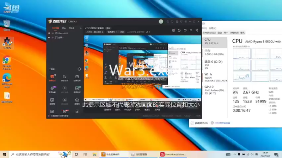Switch to 应用历史记录 tab in Task Manager
The width and height of the screenshot is (282, 158).
pyautogui.click(x=209, y=33)
